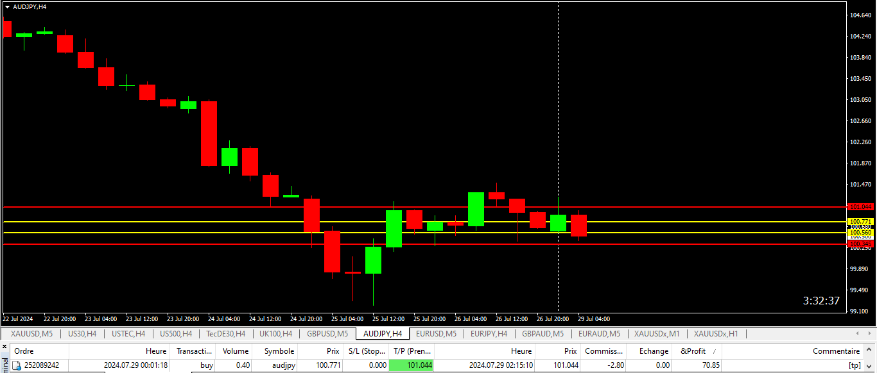Open the XAUUSDx,H1 chart tab
Screen dimensions: 877x373
coord(716,334)
